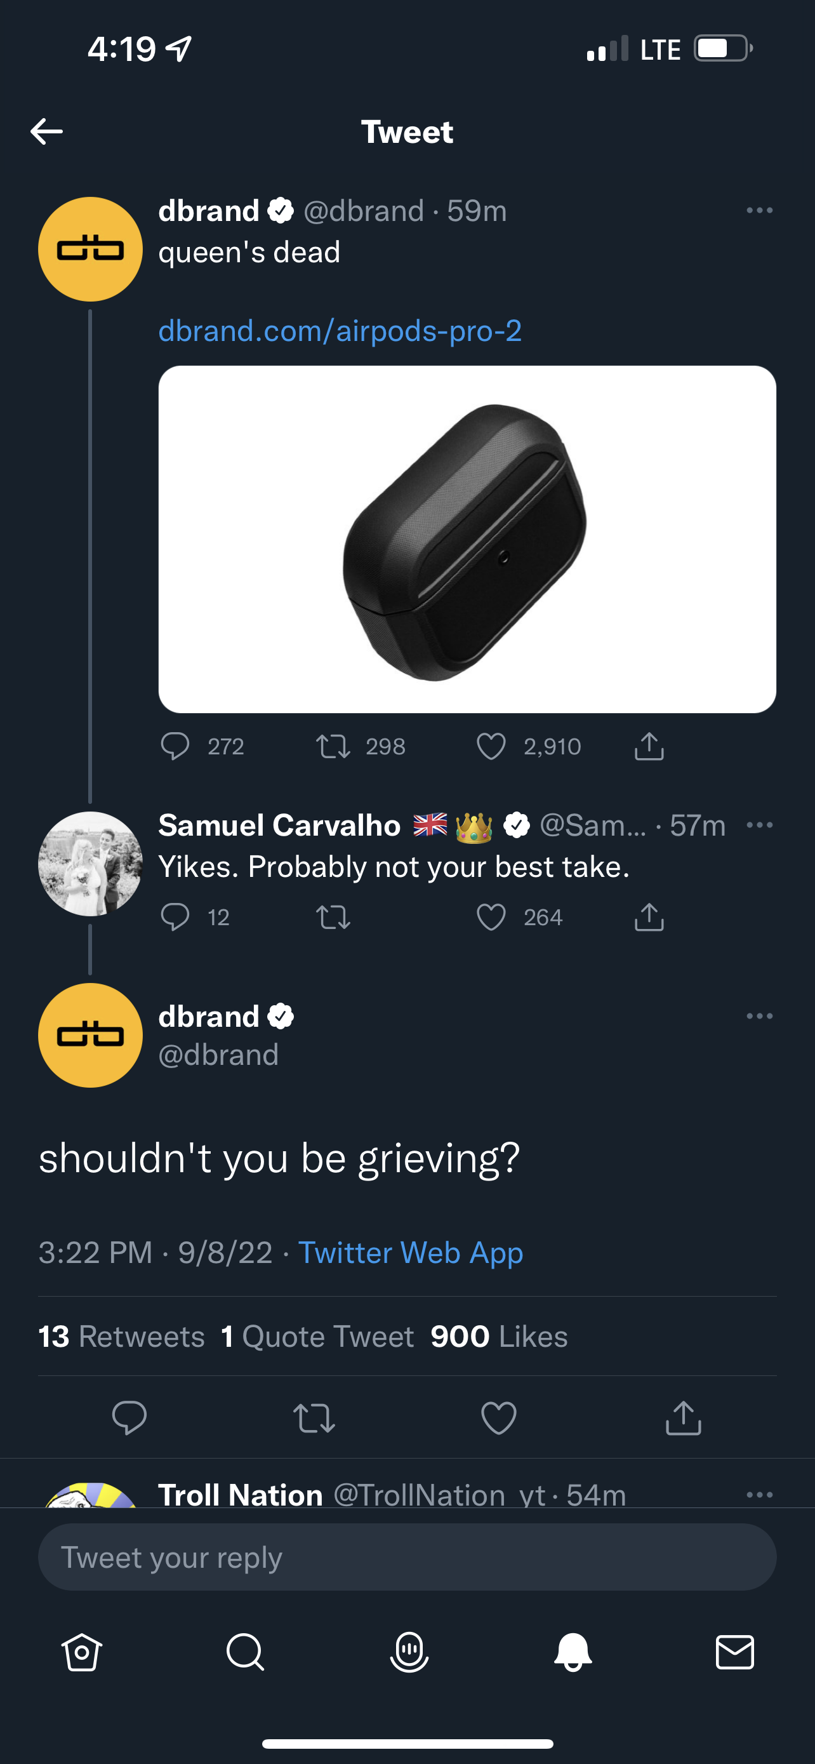Open dbrand.com/airpods-pro-2 link
815x1764 pixels.
(340, 331)
